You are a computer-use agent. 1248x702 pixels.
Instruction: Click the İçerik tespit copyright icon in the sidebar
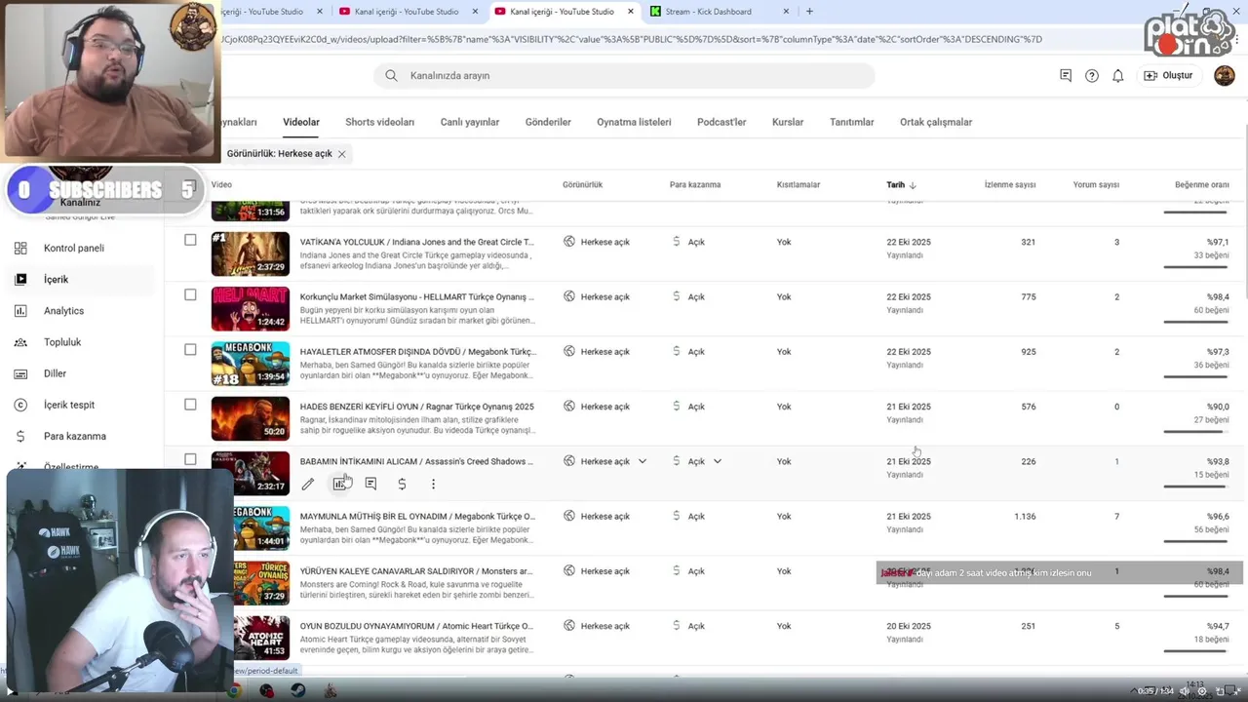click(x=20, y=405)
